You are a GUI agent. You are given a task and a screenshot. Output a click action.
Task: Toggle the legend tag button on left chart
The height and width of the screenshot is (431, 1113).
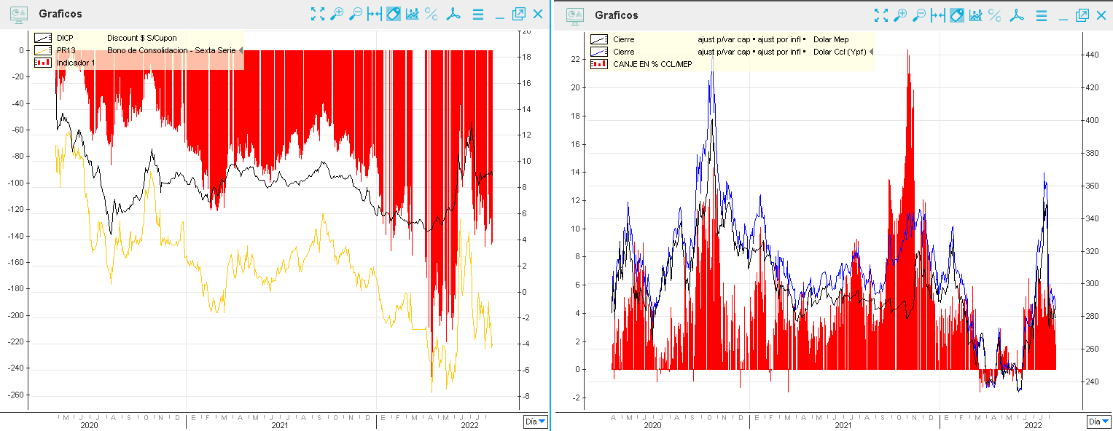tap(393, 14)
